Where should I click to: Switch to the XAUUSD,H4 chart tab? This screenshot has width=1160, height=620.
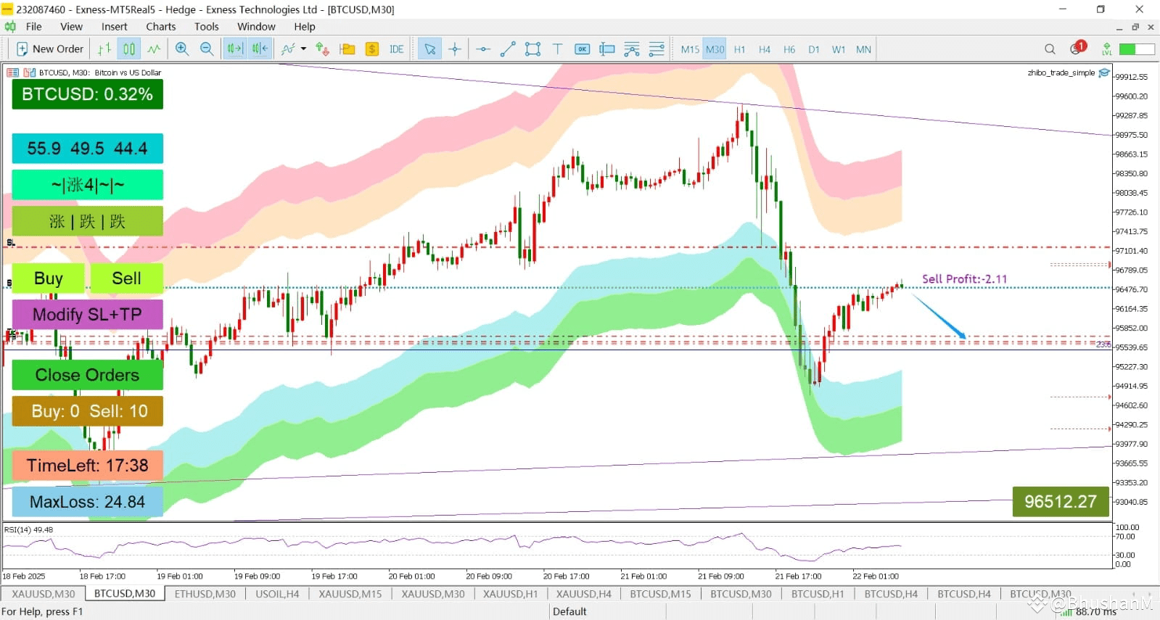tap(583, 594)
